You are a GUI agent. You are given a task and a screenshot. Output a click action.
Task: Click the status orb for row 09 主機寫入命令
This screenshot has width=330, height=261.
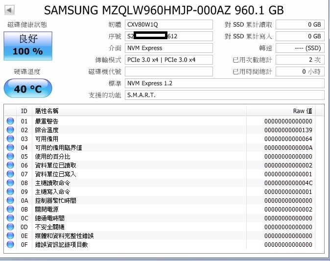[10, 192]
